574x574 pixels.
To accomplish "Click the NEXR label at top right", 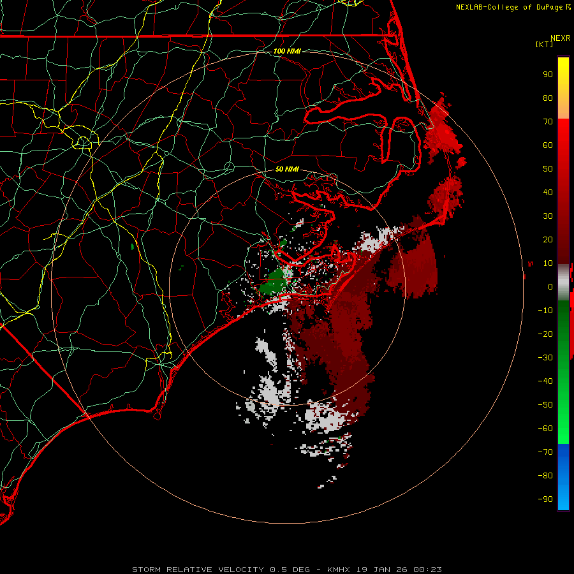I will (561, 38).
